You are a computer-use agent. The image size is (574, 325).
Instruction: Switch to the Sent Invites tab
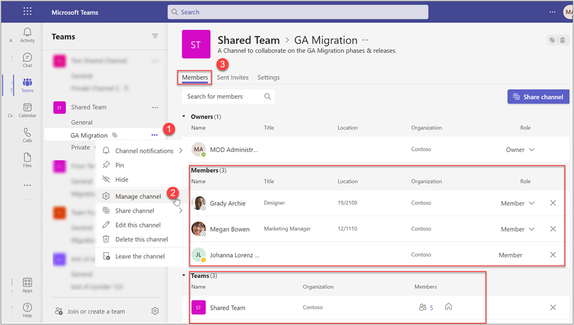pyautogui.click(x=232, y=77)
